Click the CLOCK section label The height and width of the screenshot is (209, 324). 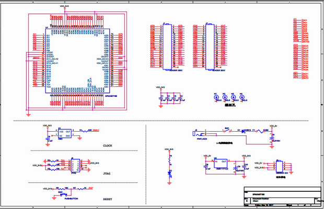pyautogui.click(x=108, y=146)
